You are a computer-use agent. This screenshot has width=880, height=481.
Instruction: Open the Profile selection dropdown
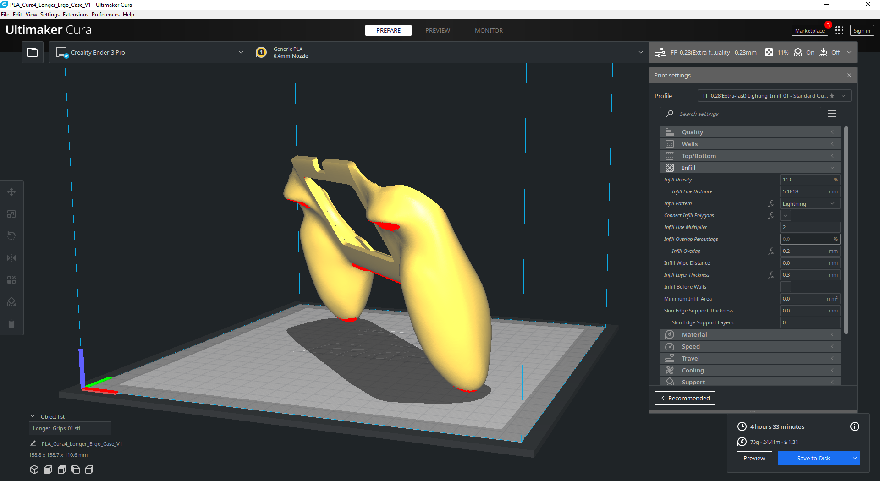pos(774,96)
